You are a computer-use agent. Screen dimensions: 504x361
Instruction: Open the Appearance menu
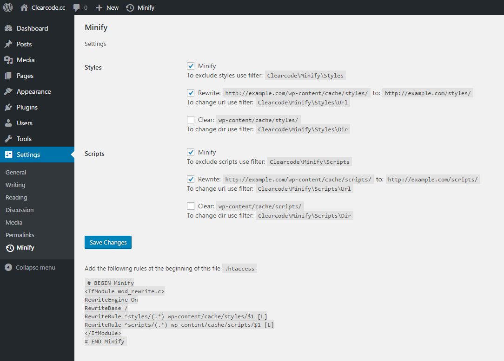37,91
